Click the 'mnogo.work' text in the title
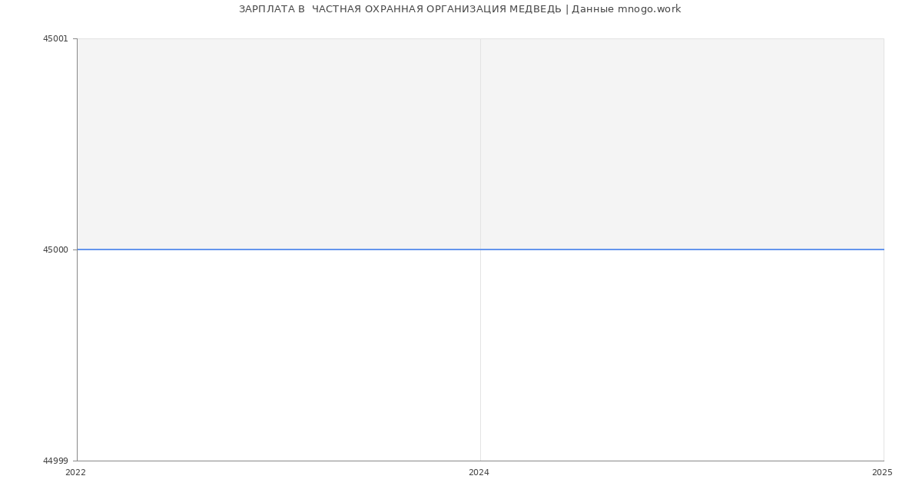The width and height of the screenshot is (922, 499). pos(648,9)
